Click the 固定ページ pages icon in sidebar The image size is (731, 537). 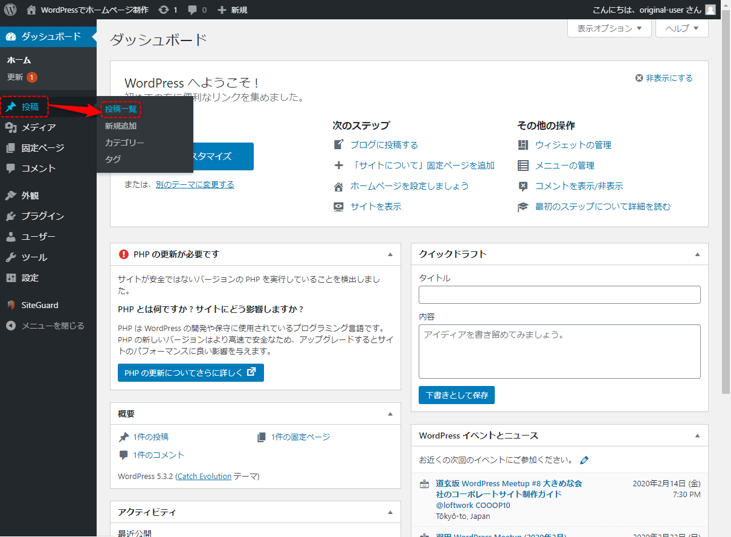(11, 147)
